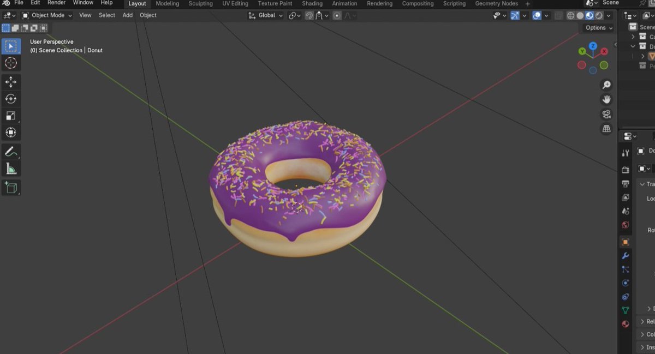Toggle X-Ray mode in the header

558,15
